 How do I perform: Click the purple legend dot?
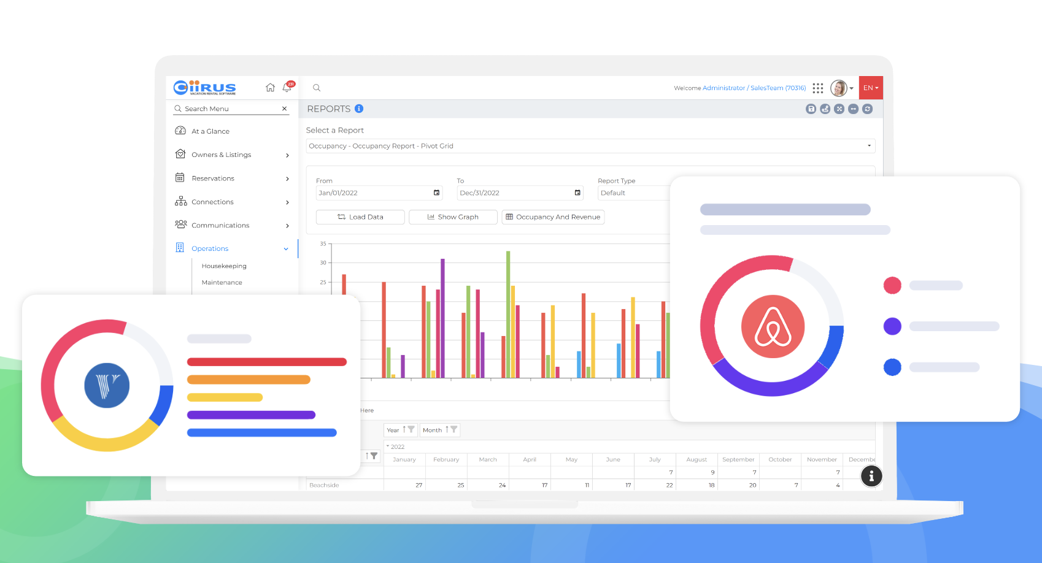coord(892,326)
